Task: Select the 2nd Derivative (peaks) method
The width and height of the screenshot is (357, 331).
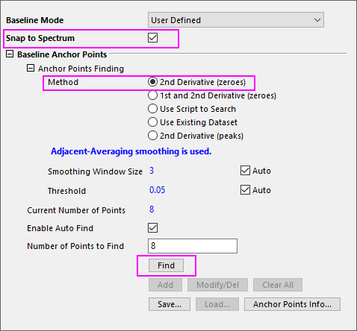Action: (152, 136)
